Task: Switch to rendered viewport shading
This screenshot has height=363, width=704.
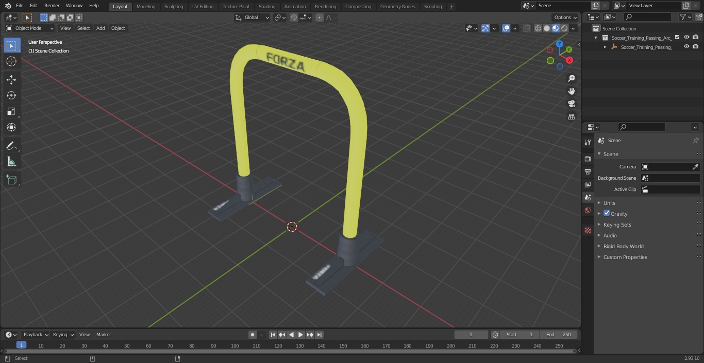Action: (564, 28)
